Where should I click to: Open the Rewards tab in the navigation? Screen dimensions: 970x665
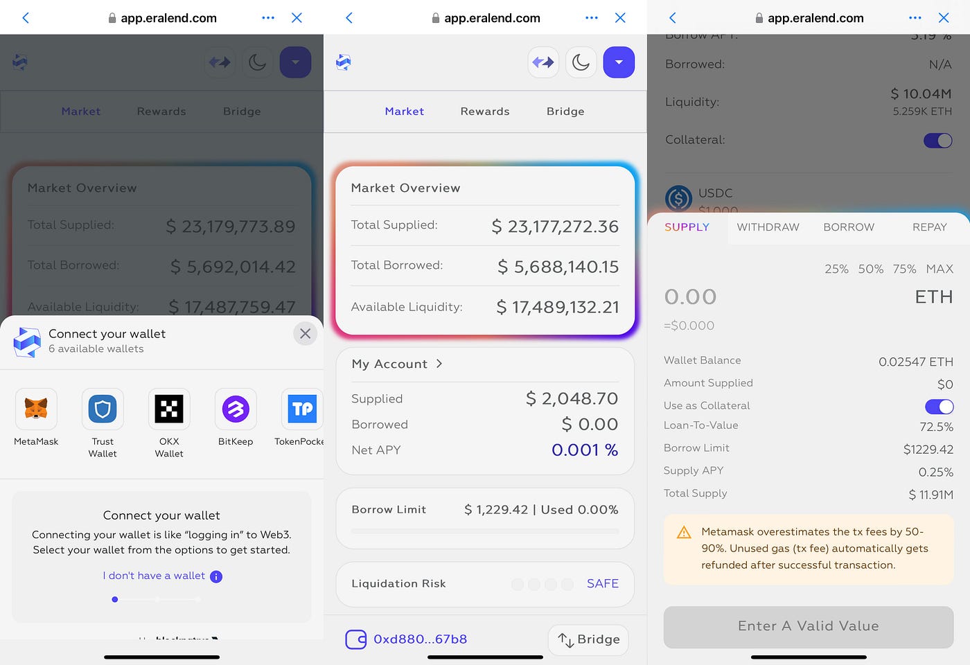pos(485,111)
